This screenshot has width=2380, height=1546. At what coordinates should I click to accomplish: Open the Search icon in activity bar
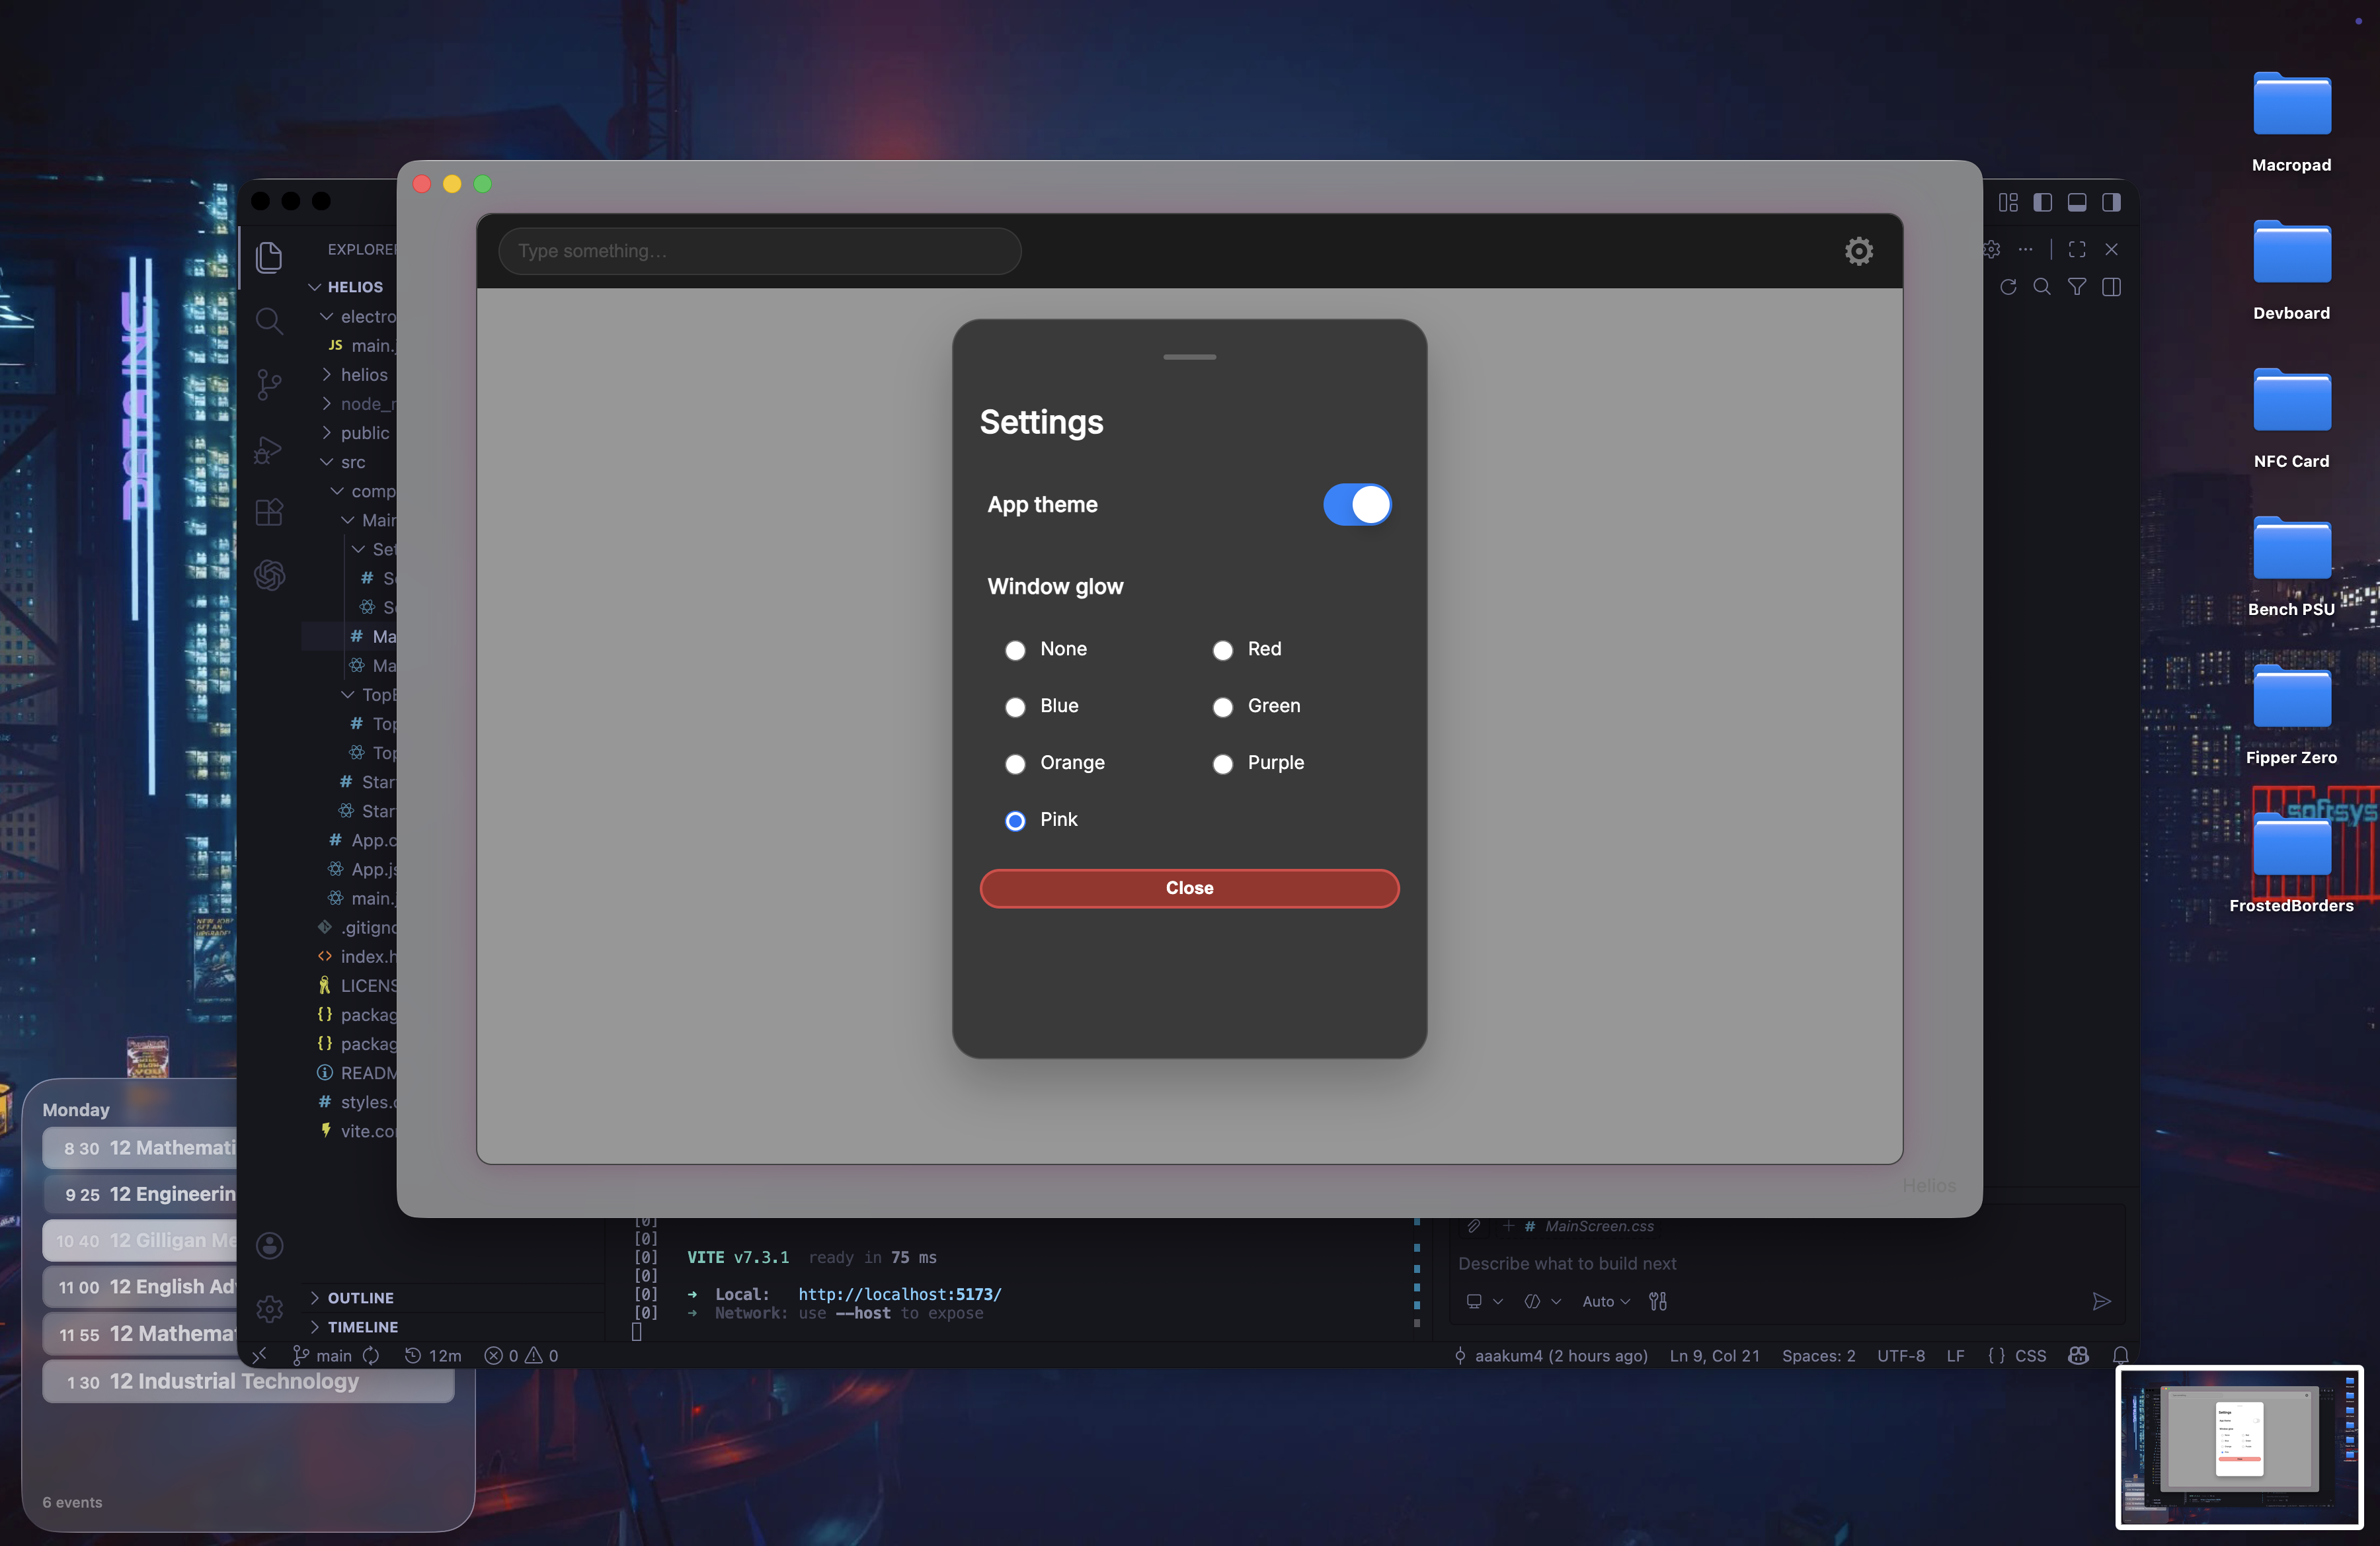269,320
